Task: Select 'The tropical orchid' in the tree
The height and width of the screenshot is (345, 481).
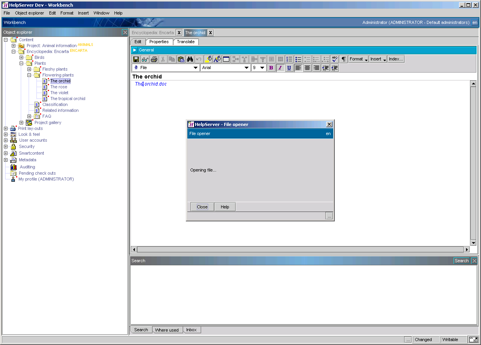Action: (x=68, y=99)
